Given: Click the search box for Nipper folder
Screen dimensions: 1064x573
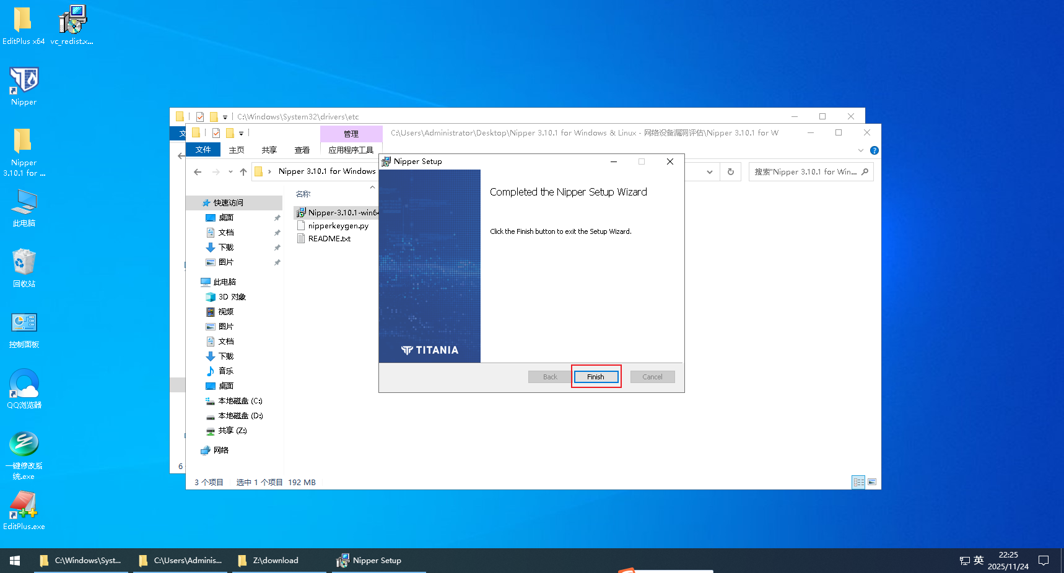Looking at the screenshot, I should pyautogui.click(x=805, y=172).
